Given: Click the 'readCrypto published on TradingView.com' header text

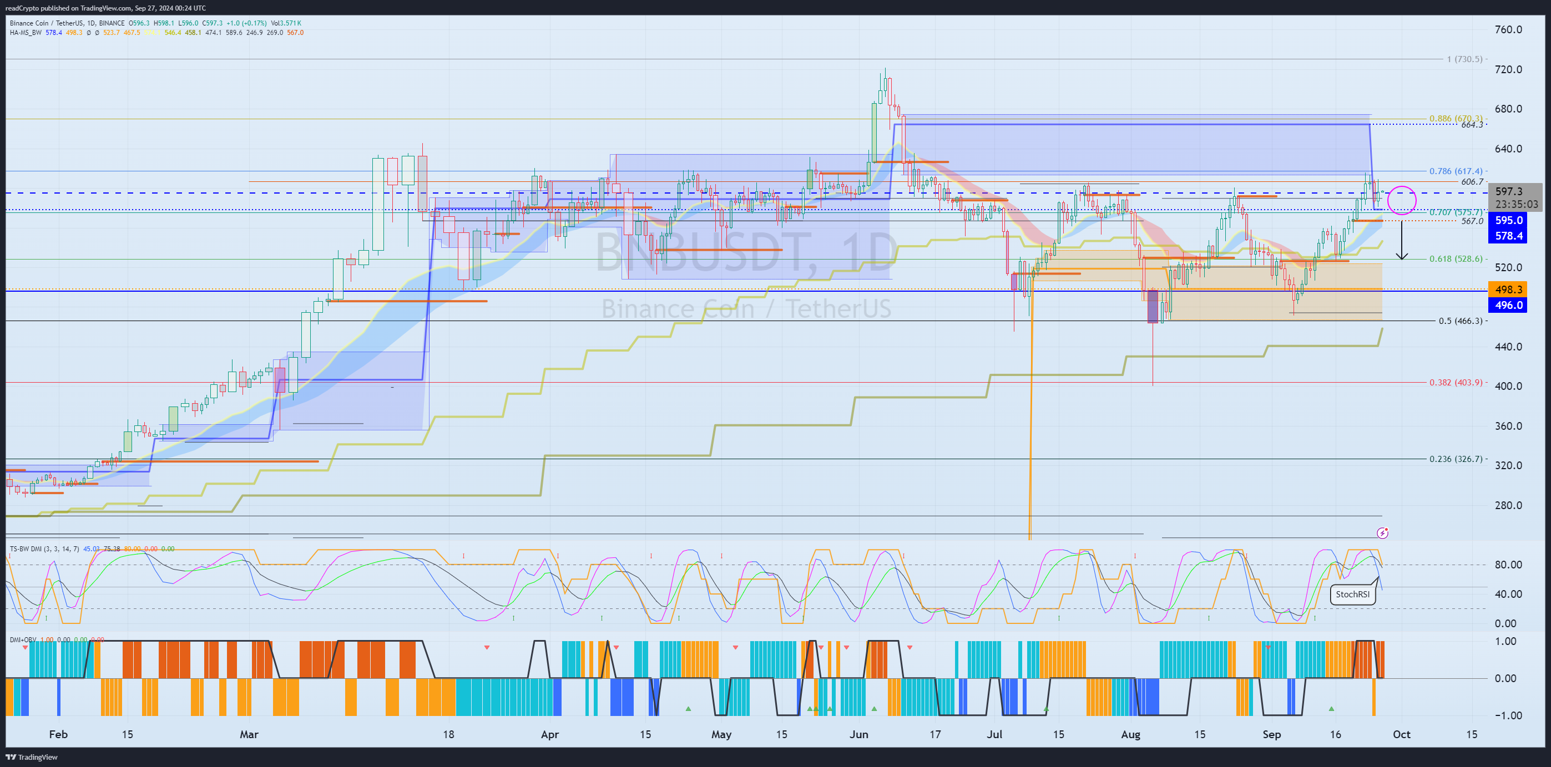Looking at the screenshot, I should [68, 8].
